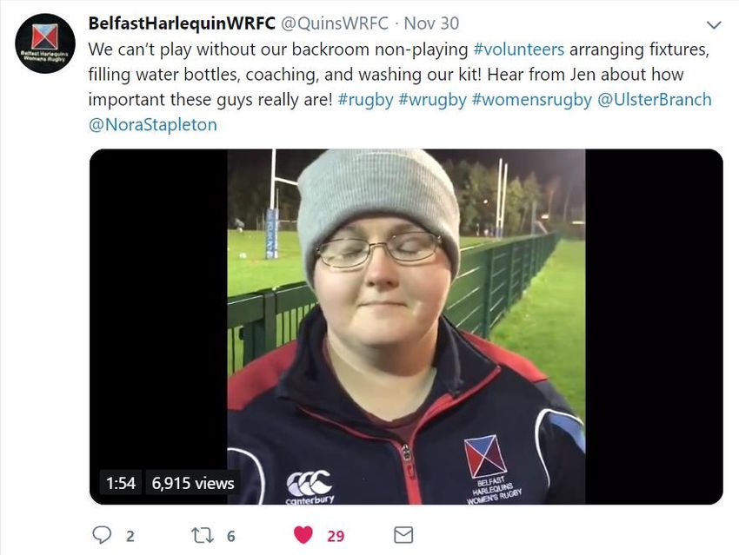Screen dimensions: 739x555
Task: Open the tweet options chevron menu
Action: 715,25
